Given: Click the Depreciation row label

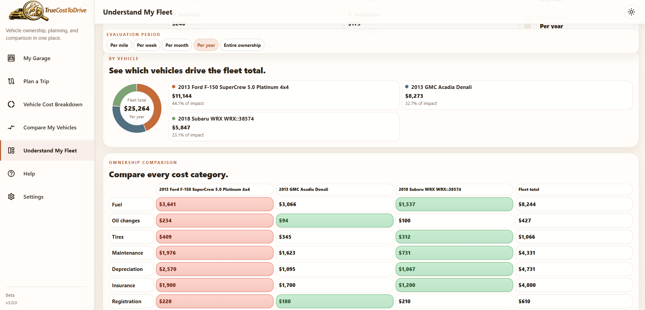Looking at the screenshot, I should 132,269.
